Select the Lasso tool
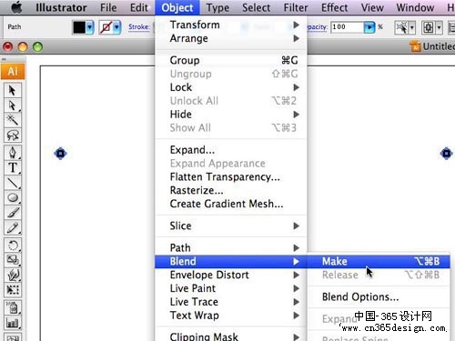The image size is (455, 341). click(13, 135)
